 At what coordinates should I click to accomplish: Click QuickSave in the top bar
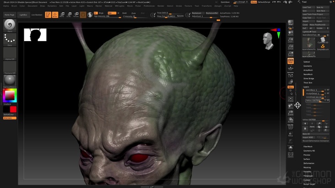coord(225,2)
